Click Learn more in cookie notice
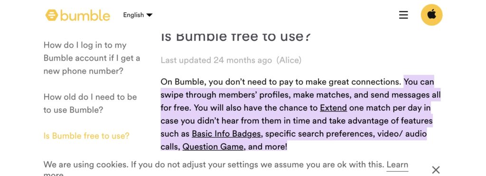This screenshot has width=486, height=176. [x=397, y=165]
